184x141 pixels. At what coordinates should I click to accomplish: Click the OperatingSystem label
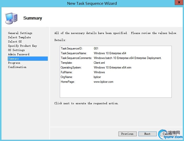pyautogui.click(x=71, y=67)
